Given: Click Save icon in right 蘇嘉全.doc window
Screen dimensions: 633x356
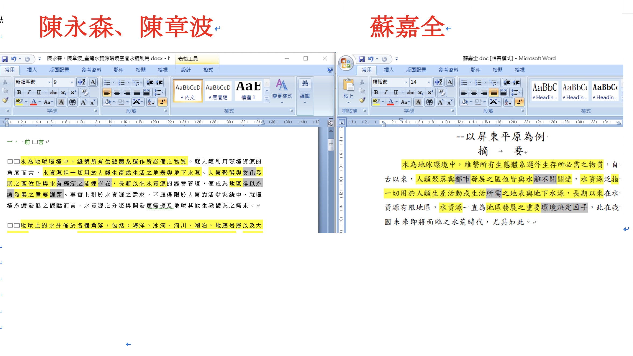Looking at the screenshot, I should 362,59.
